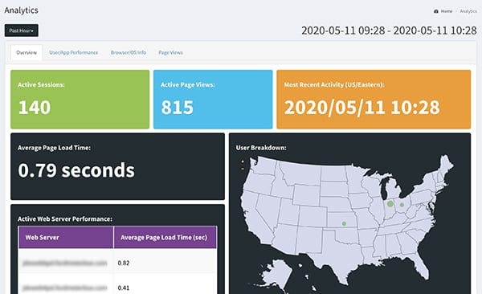Click the green Active Sessions card
Screen dimensions: 482x294
pyautogui.click(x=80, y=100)
